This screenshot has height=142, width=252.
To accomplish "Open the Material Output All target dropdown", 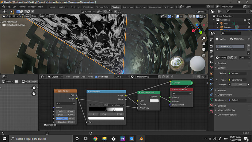I will pyautogui.click(x=182, y=93).
